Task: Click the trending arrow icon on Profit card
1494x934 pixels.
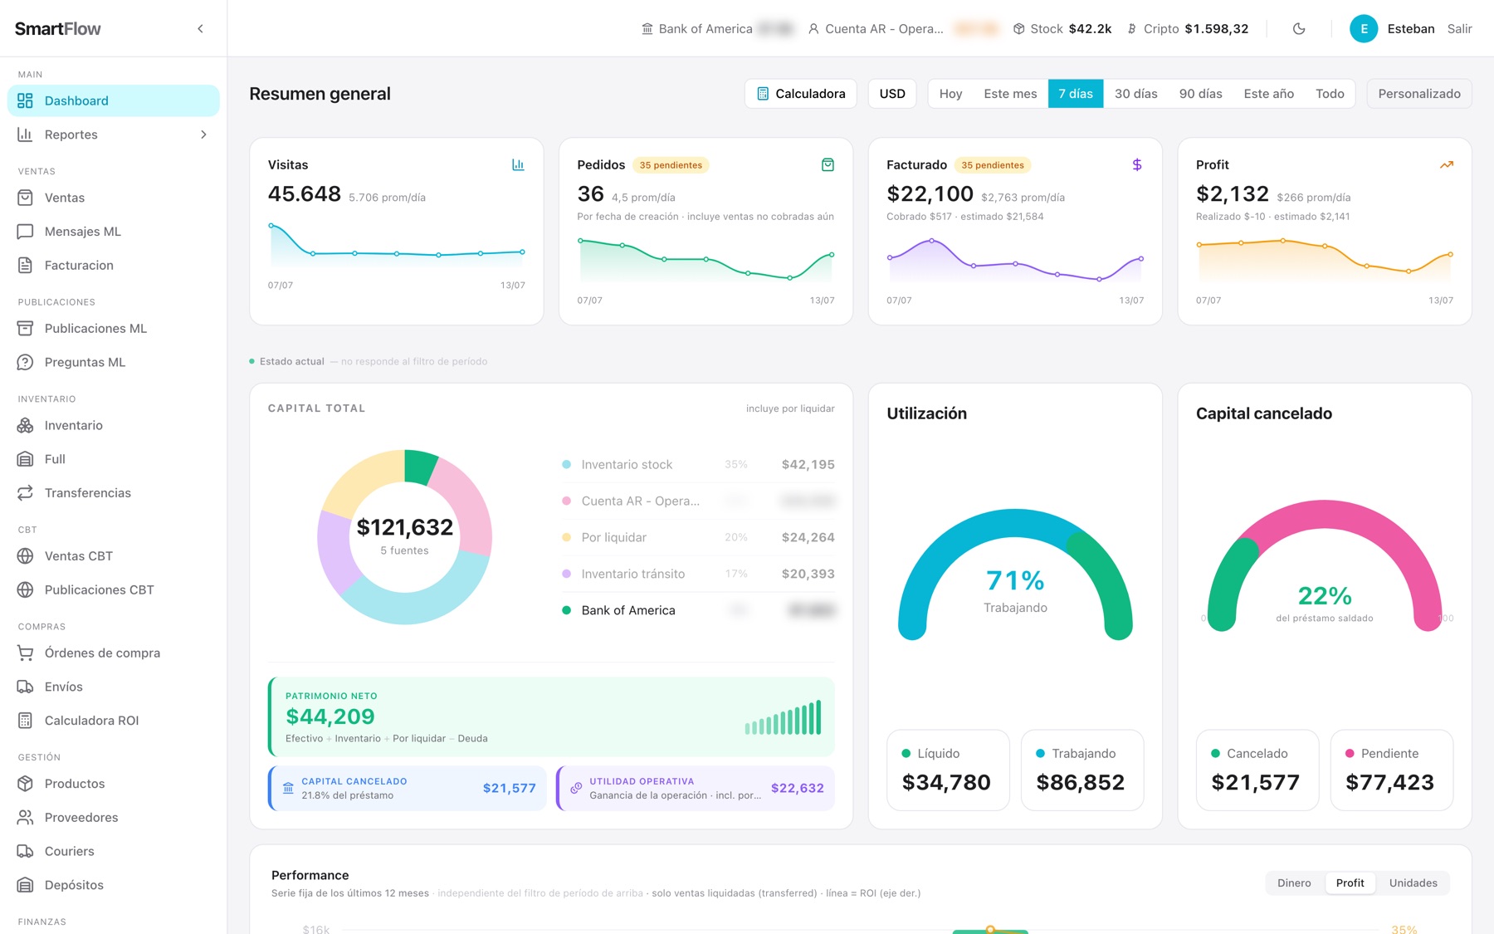Action: (x=1447, y=164)
